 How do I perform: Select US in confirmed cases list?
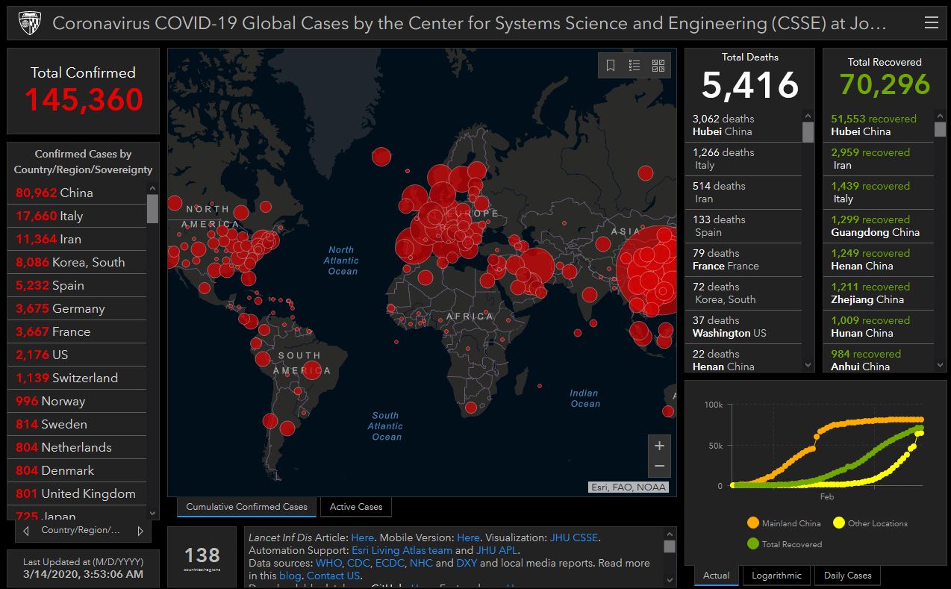77,355
